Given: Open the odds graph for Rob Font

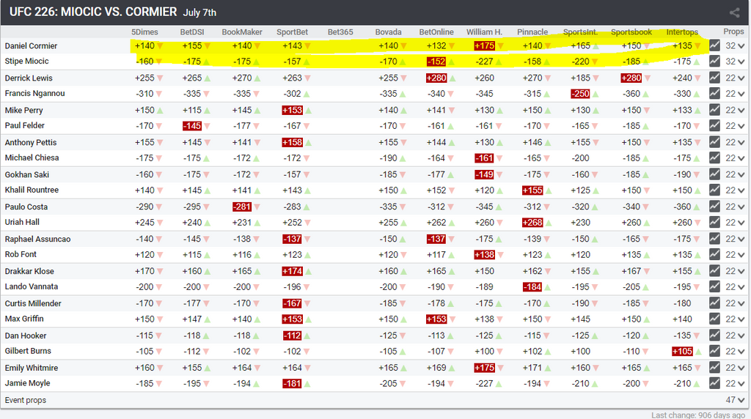Looking at the screenshot, I should click(714, 254).
